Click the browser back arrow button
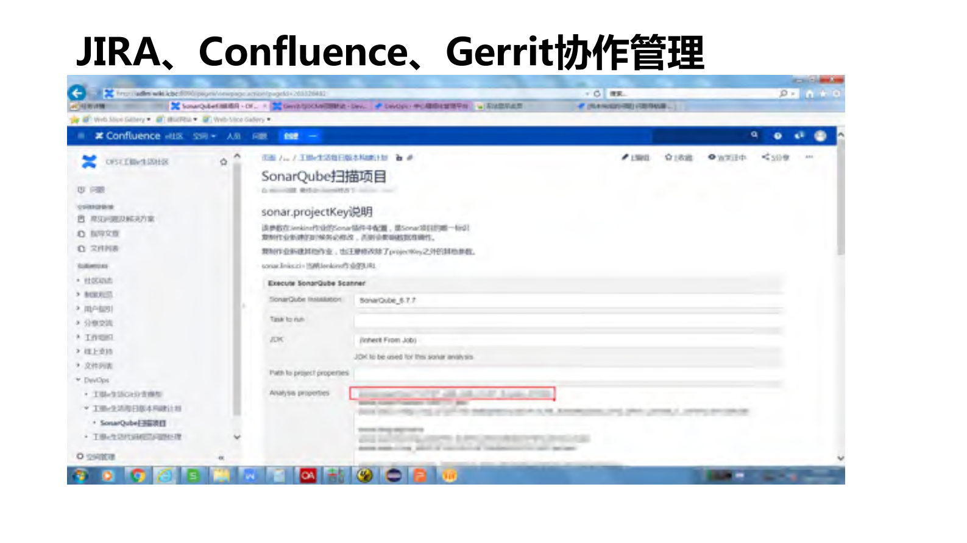The height and width of the screenshot is (543, 967). [77, 93]
